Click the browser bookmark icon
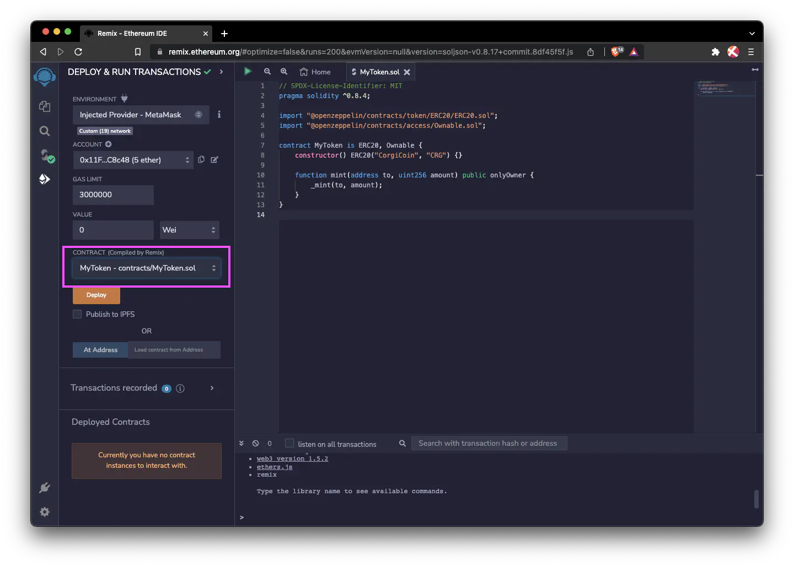Screen dimensions: 794x567 click(x=138, y=52)
